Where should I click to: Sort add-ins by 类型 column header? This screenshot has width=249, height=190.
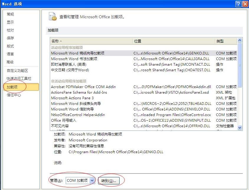point(226,41)
